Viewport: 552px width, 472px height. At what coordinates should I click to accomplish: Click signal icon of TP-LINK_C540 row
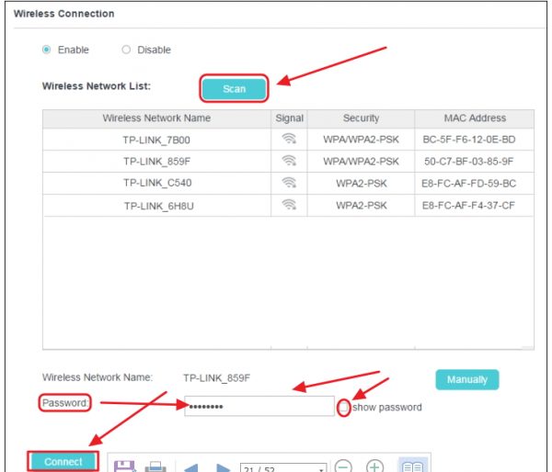pyautogui.click(x=289, y=183)
